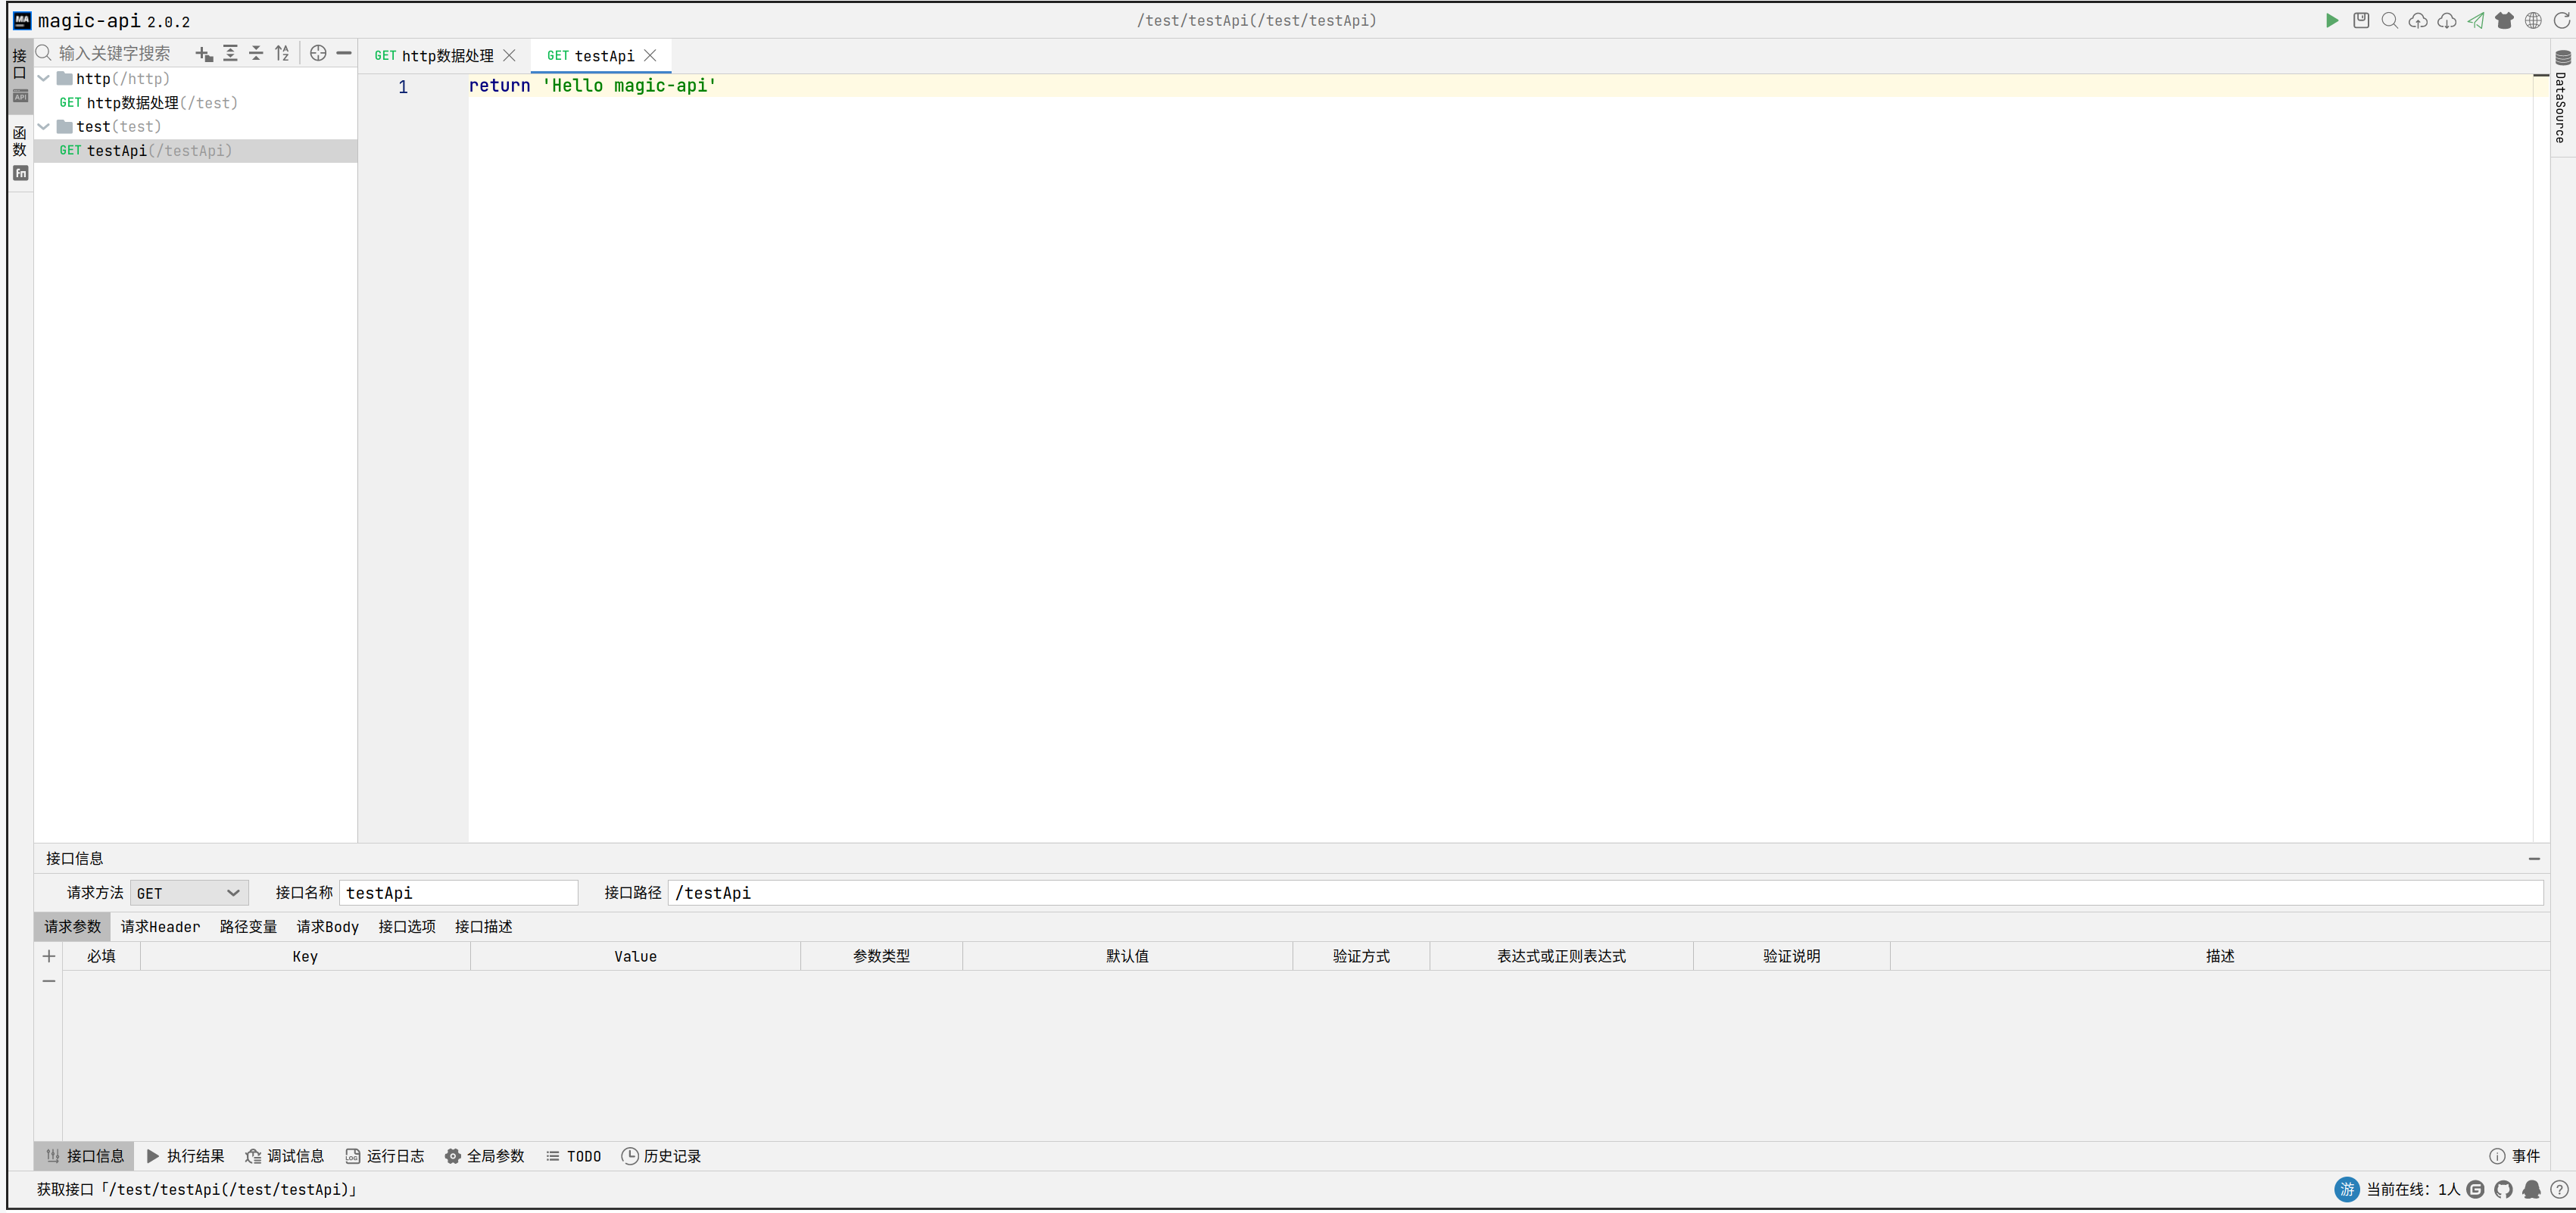
Task: Click the 输入关键字搜索 search field
Action: (114, 53)
